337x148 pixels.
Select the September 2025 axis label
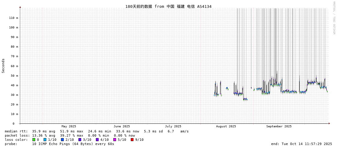tap(279, 126)
